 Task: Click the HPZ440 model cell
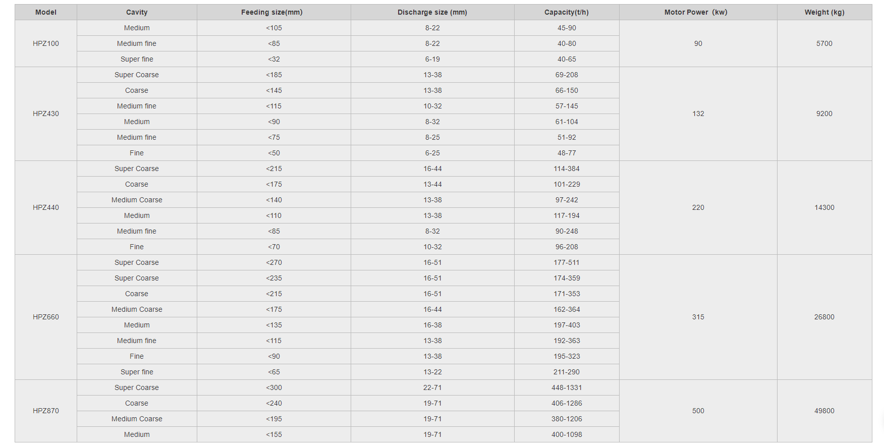click(46, 207)
